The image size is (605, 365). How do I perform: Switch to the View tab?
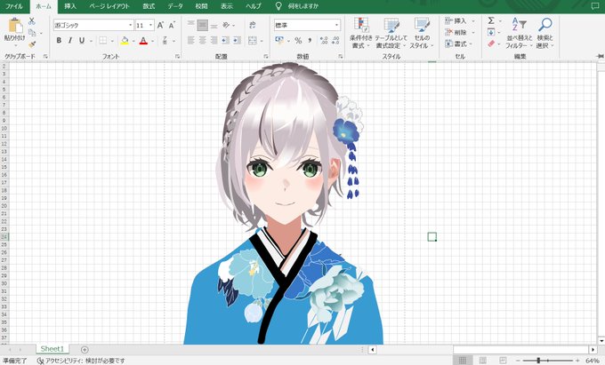pyautogui.click(x=227, y=6)
